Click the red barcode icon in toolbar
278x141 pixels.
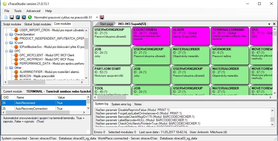tap(102, 17)
